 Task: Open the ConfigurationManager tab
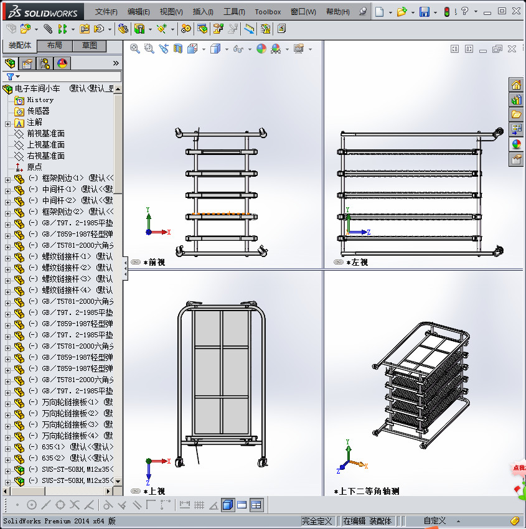pos(45,63)
